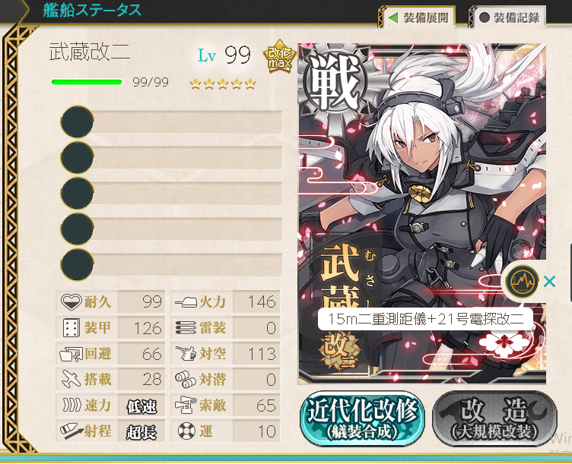Click the 近代化改修 modernization button

pos(362,418)
